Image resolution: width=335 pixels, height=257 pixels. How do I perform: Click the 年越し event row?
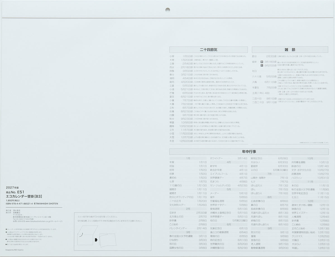310,248
